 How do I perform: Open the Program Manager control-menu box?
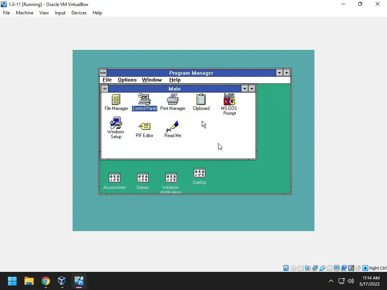point(103,73)
